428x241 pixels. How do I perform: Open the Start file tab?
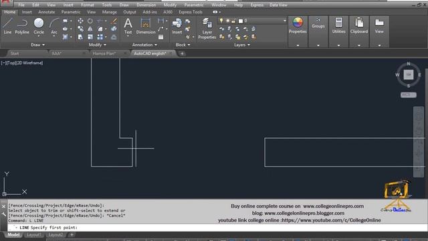[15, 54]
